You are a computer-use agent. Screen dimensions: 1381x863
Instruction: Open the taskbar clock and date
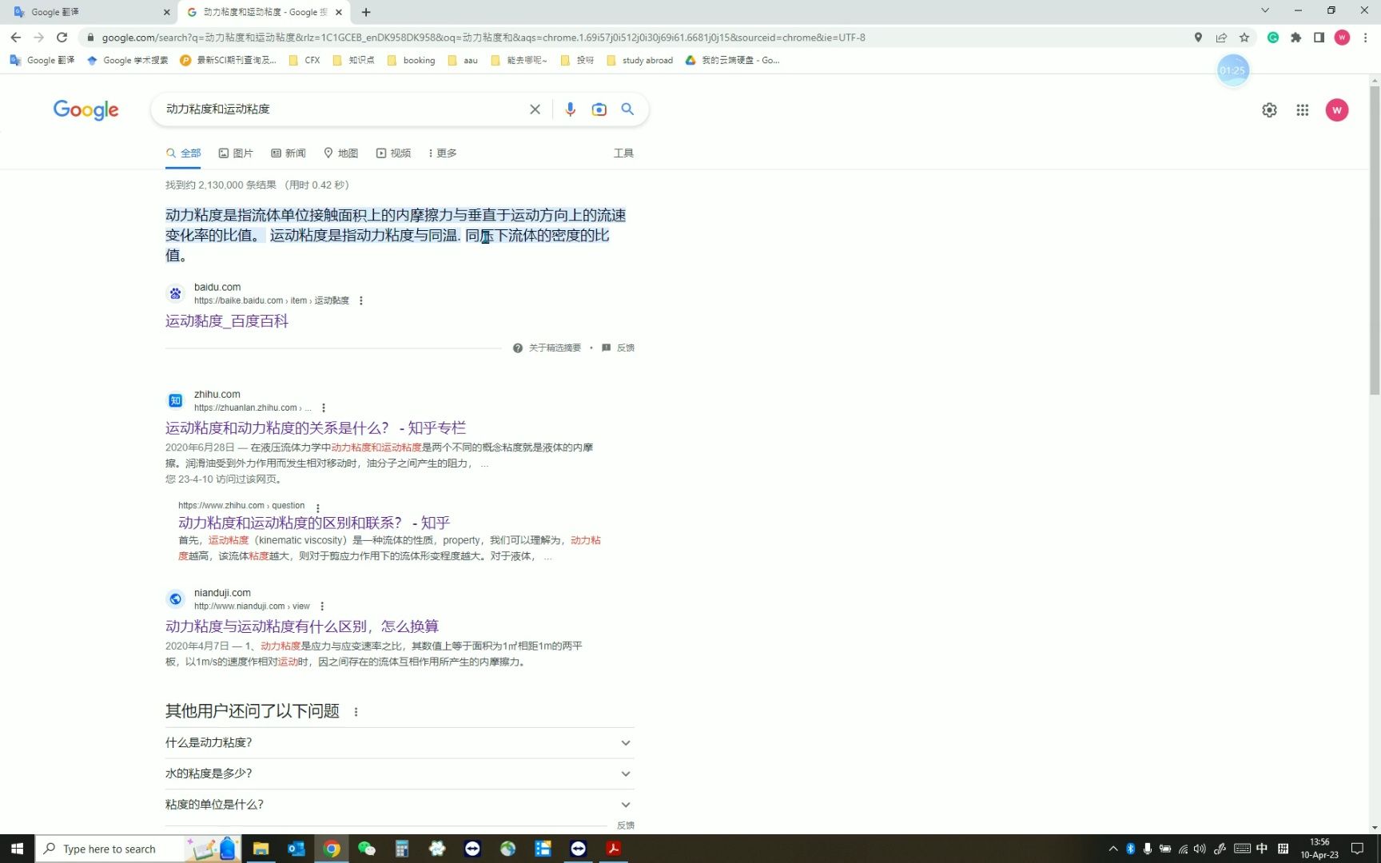click(1319, 849)
